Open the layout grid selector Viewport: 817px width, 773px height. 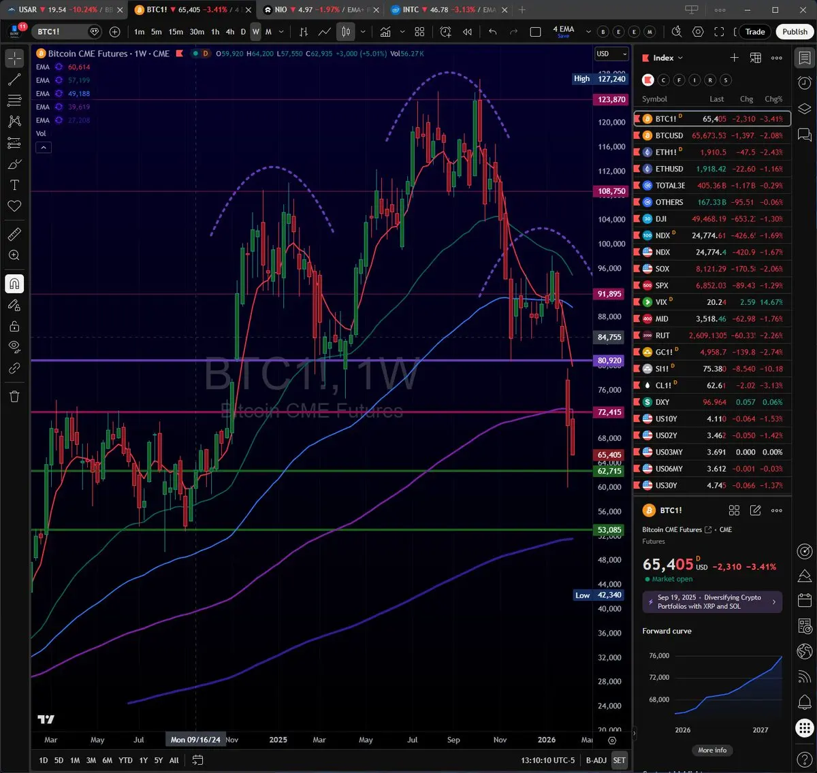[419, 32]
